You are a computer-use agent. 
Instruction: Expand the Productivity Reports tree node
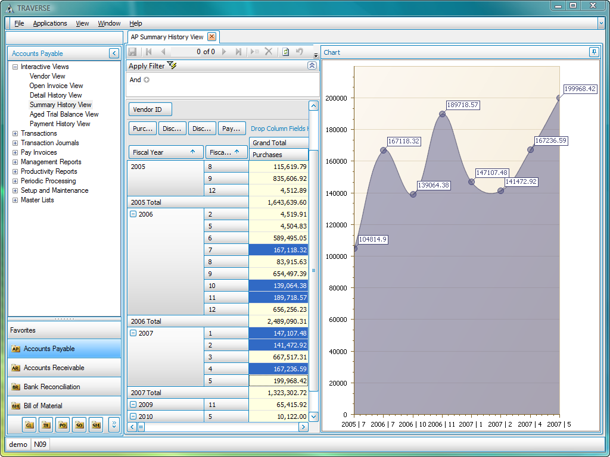[15, 171]
